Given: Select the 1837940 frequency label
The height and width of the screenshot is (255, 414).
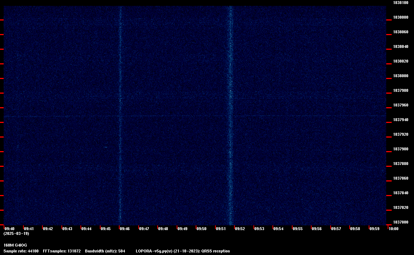Looking at the screenshot, I should pos(400,120).
